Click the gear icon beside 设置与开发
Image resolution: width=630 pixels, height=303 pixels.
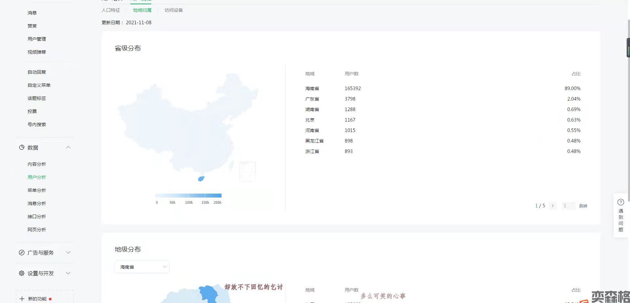22,273
